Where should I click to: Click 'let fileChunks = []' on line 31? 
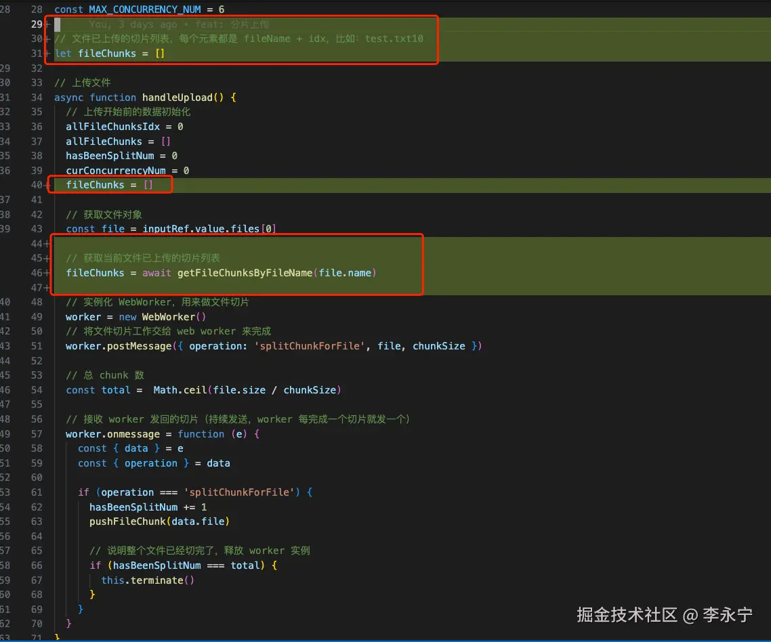(110, 53)
